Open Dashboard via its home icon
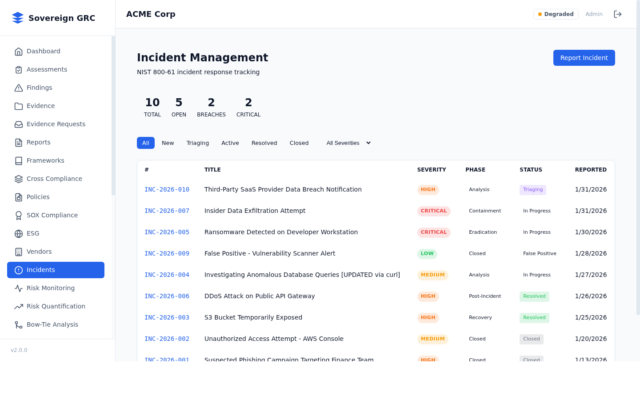Screen dimensions: 640x400 coord(19,52)
